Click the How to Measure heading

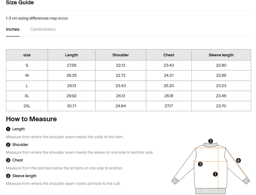coord(31,119)
